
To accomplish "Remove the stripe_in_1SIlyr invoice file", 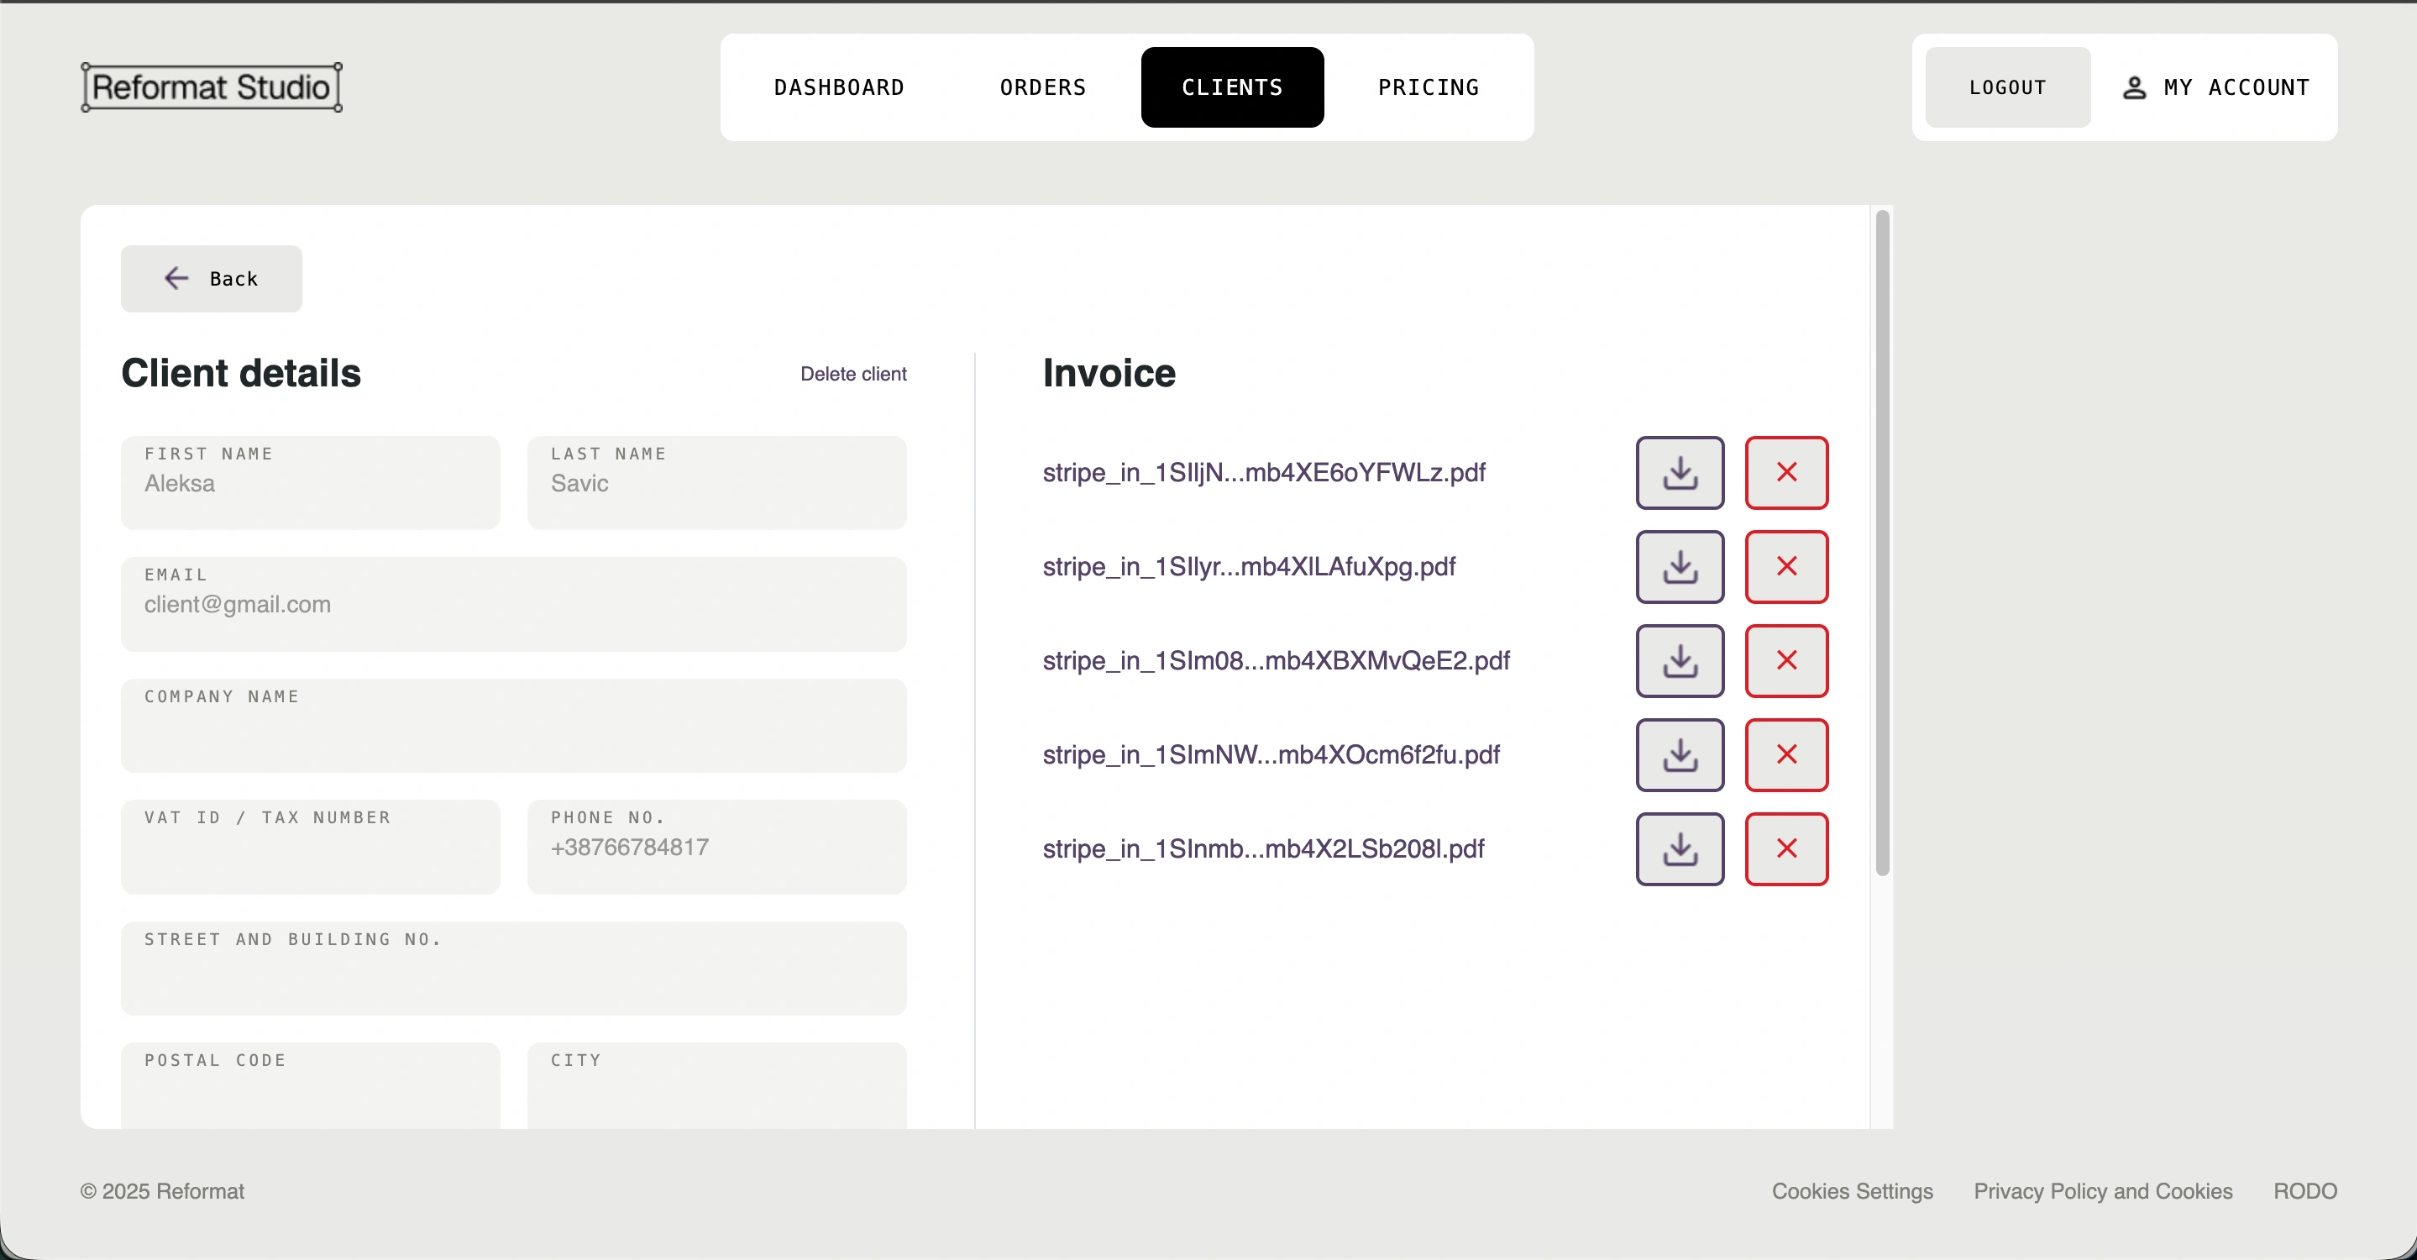I will point(1785,567).
